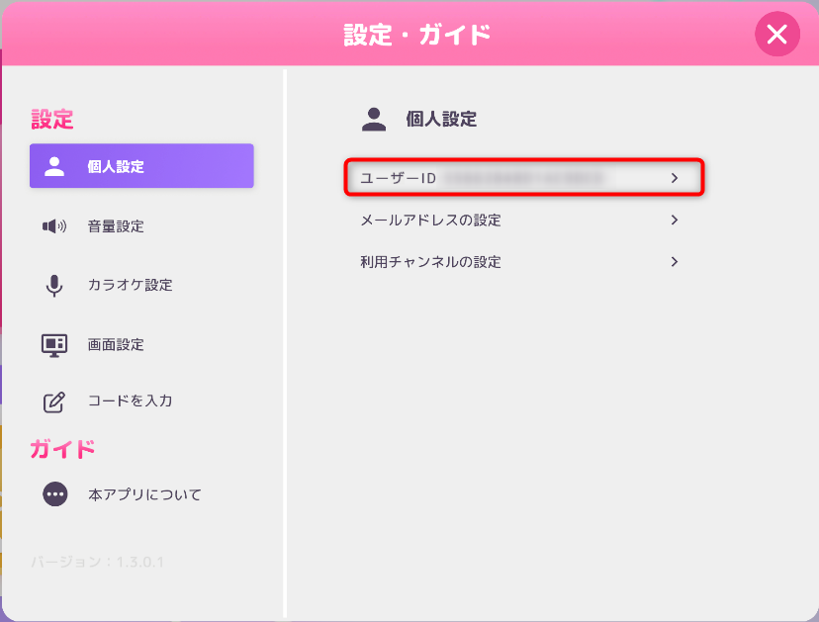The image size is (819, 622).
Task: Click the monitor icon for 画面設定
Action: pos(54,344)
